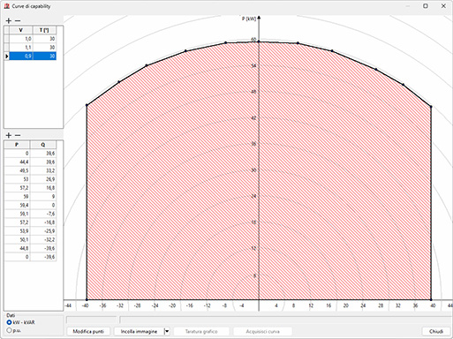The height and width of the screenshot is (339, 453).
Task: Select P cell 44,4
Action: tap(17, 162)
